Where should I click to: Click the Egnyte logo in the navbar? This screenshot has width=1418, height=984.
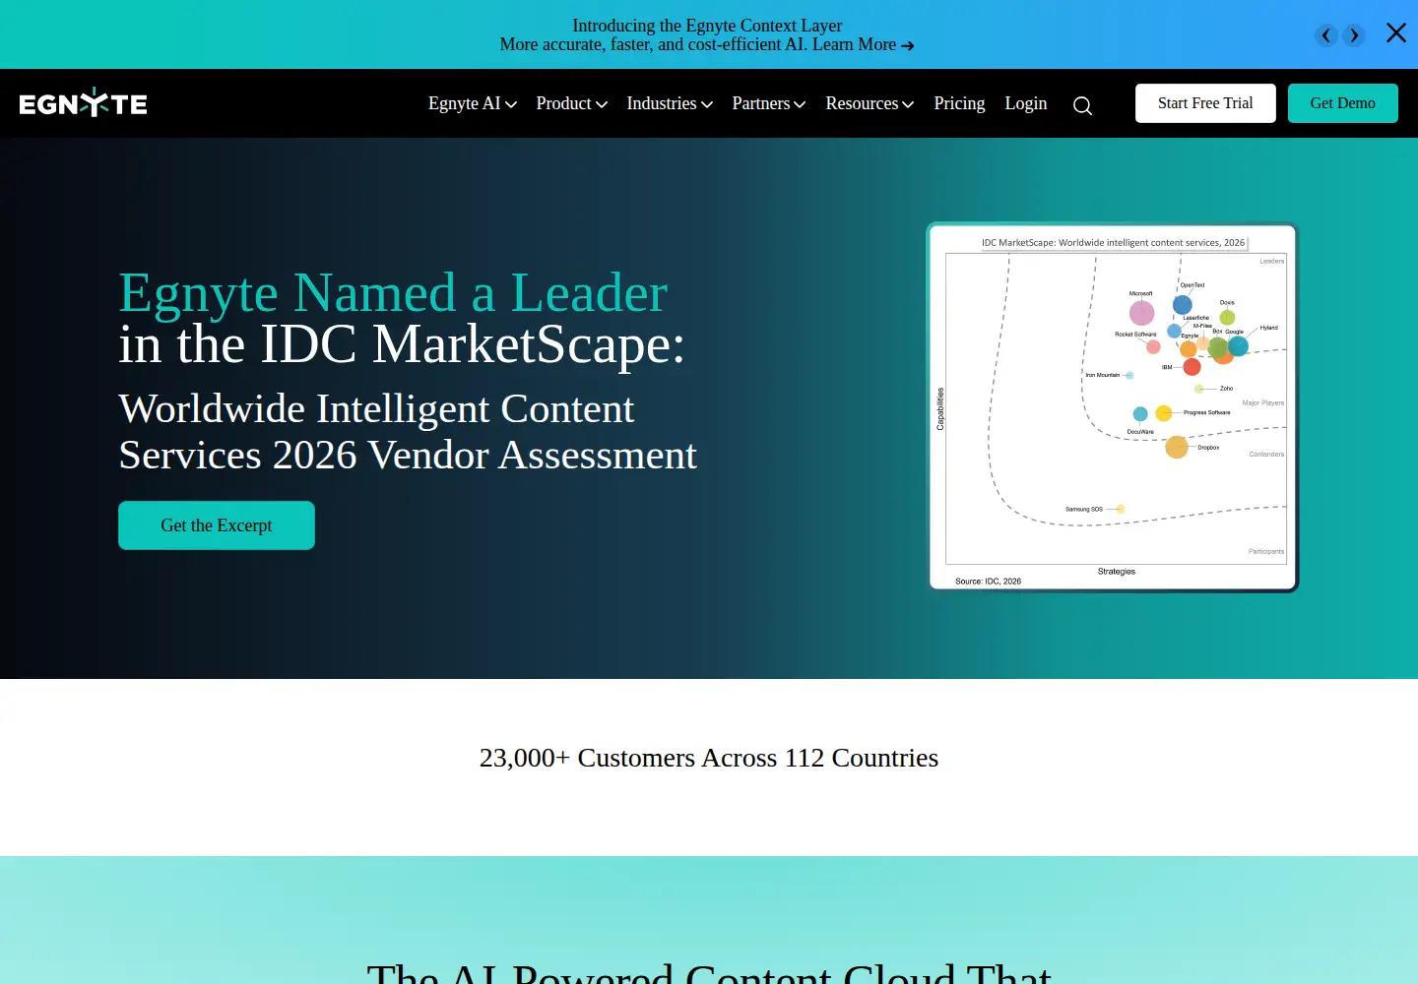(x=84, y=102)
